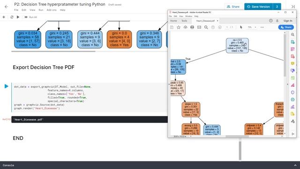Open Create PDF red tool in right pane
Screen dimensions: 300x169
292,56
